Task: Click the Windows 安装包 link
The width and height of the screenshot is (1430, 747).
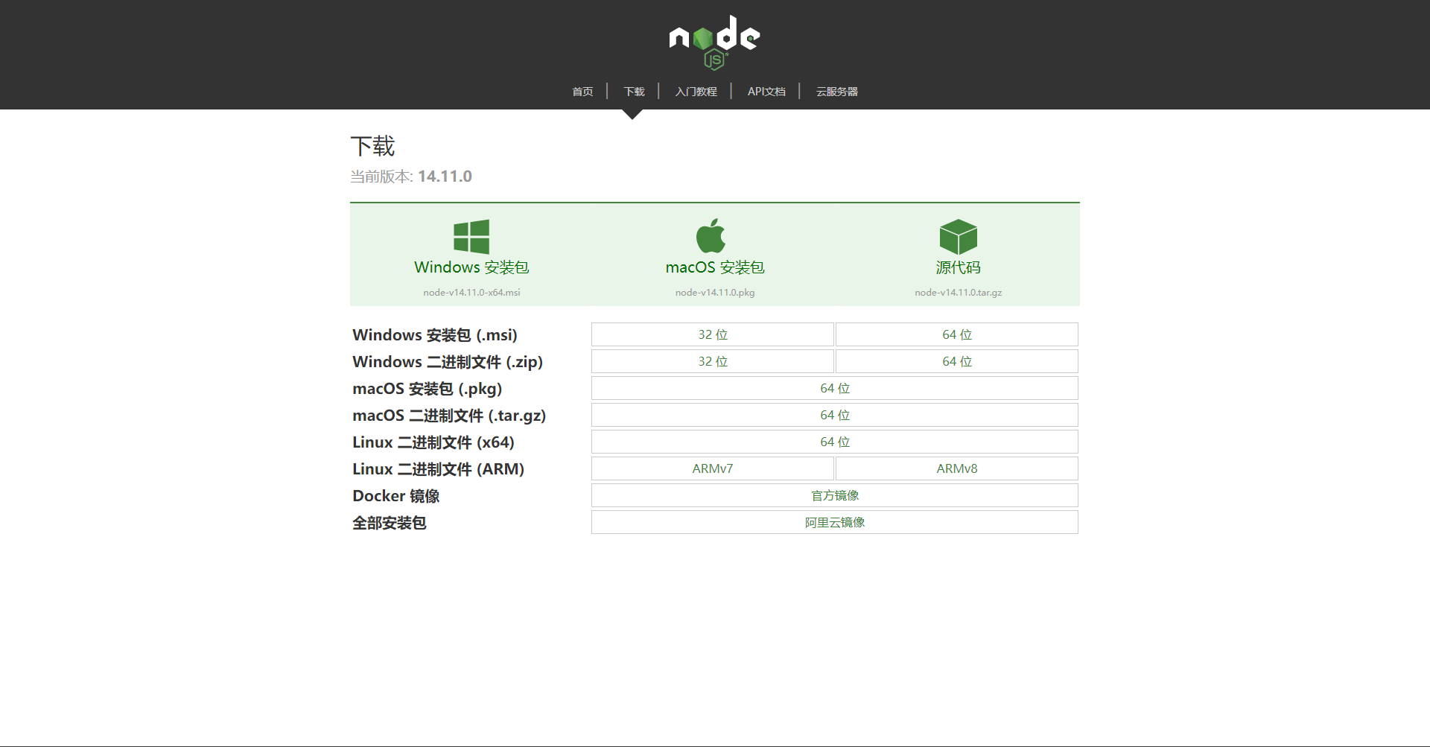Action: coord(471,267)
